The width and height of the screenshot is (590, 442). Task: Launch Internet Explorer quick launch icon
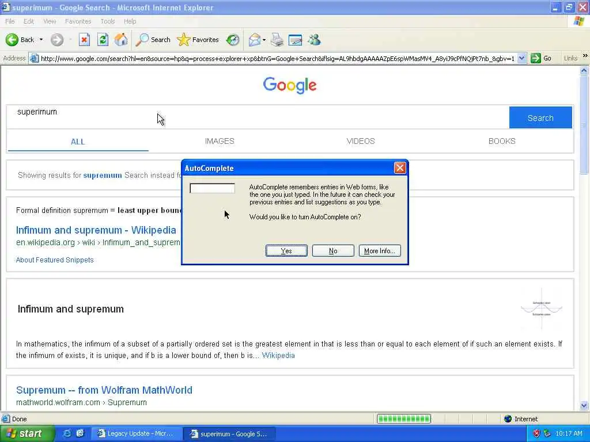pyautogui.click(x=67, y=433)
